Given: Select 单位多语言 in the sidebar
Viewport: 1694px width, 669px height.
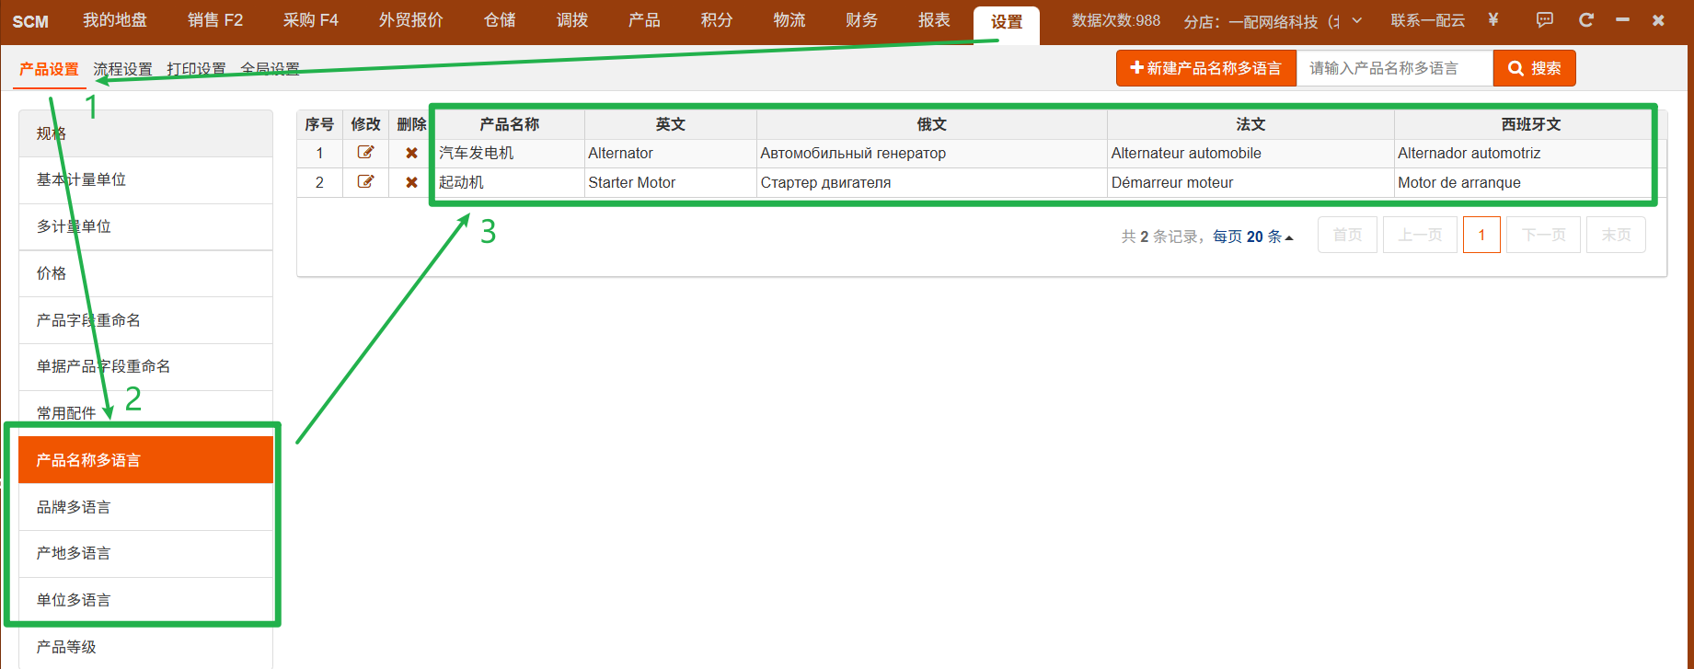Looking at the screenshot, I should 146,600.
